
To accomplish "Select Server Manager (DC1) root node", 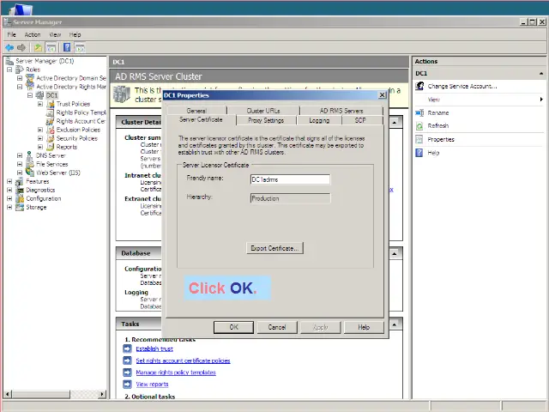I will pos(45,61).
